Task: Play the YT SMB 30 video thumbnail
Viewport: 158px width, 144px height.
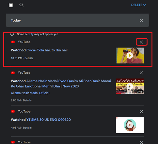Action: 130,125
